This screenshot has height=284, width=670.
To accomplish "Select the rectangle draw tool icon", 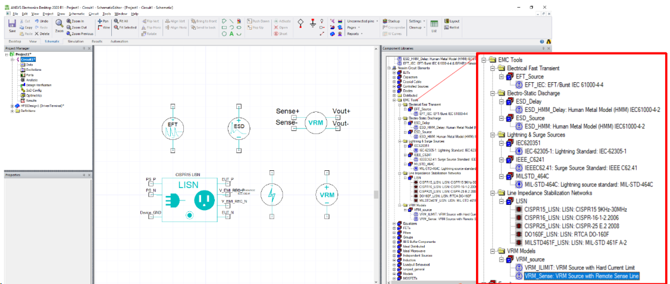I will coord(224,27).
